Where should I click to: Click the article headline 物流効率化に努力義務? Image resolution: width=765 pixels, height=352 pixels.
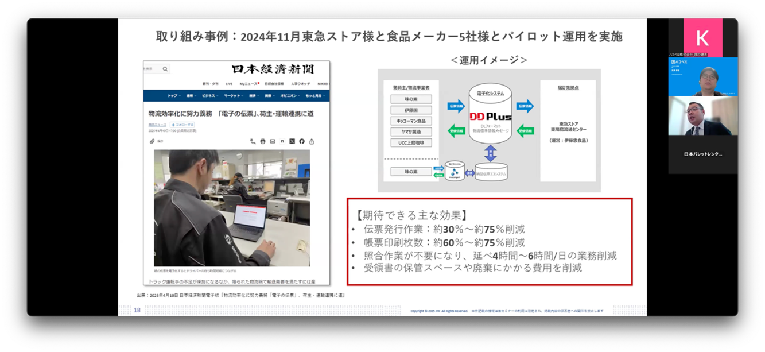(x=231, y=114)
